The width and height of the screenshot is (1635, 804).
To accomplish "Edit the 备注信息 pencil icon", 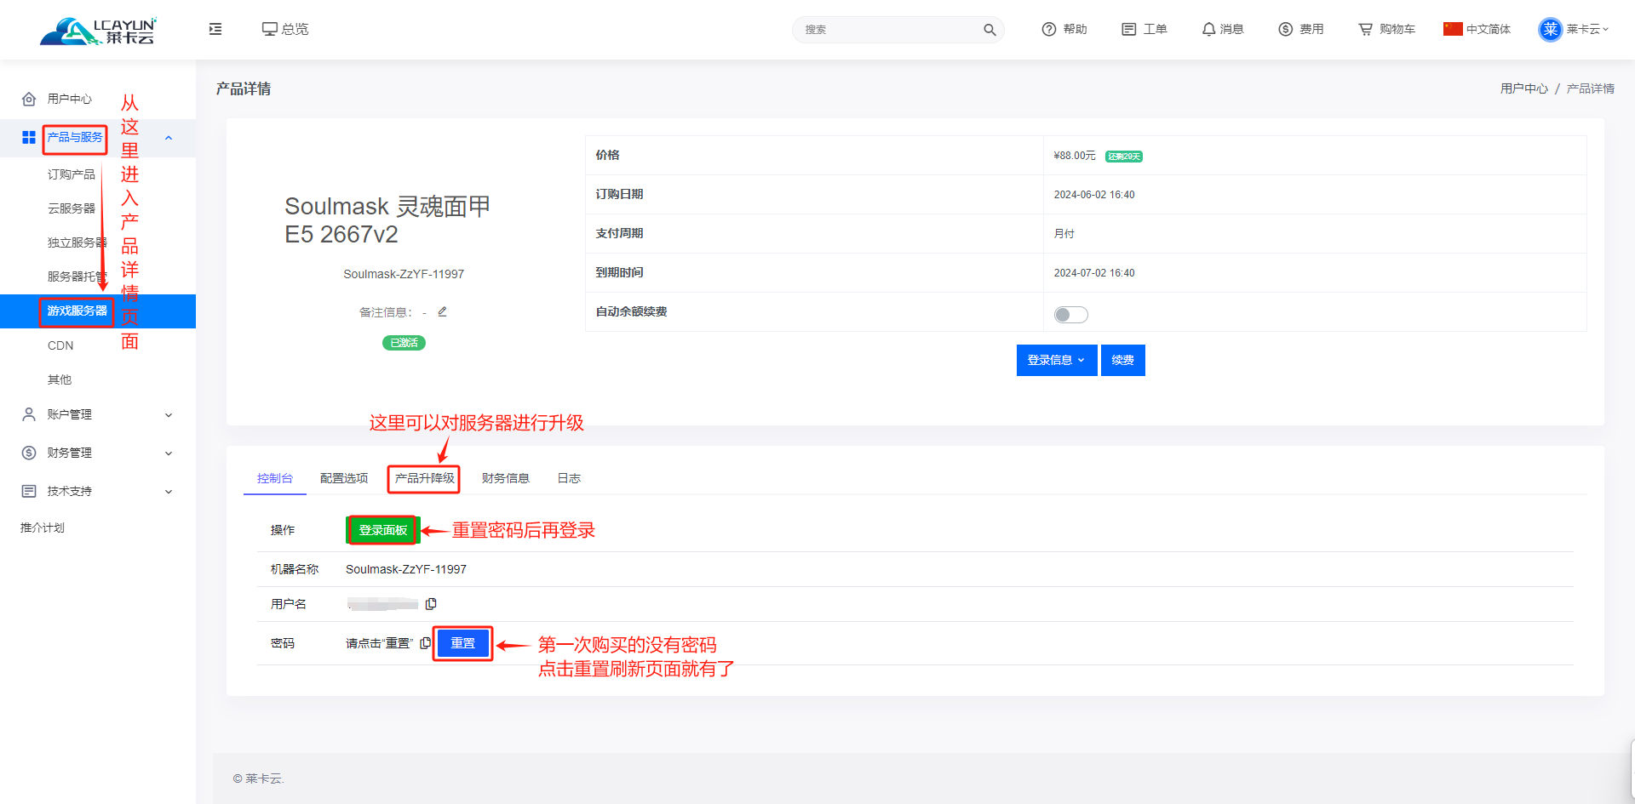I will click(442, 311).
